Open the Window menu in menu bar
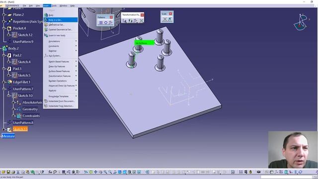 [x=64, y=5]
